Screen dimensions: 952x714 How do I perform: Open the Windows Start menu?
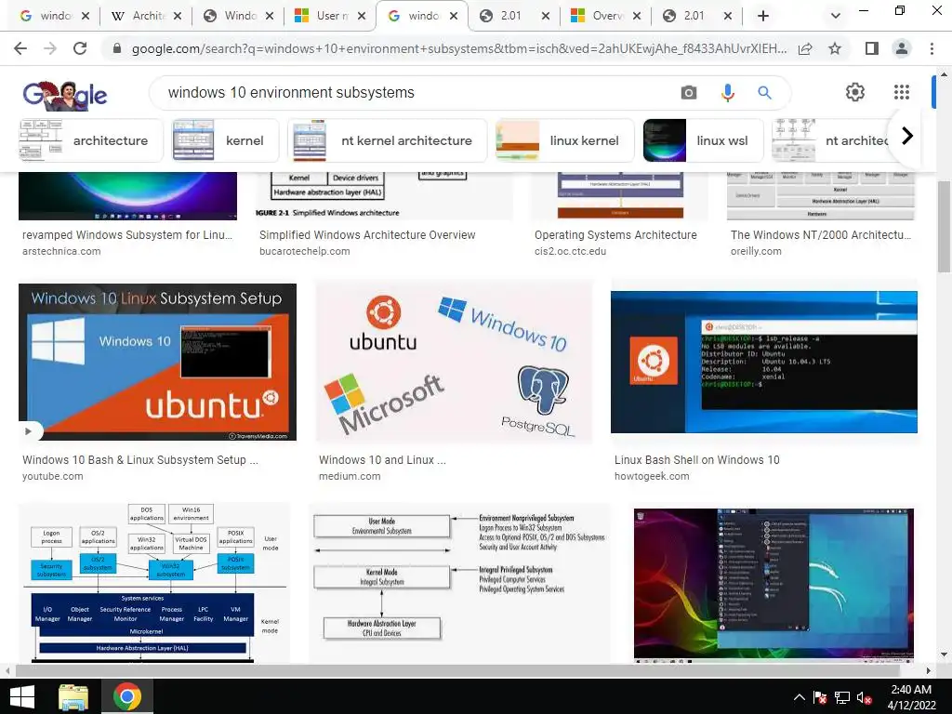point(22,697)
